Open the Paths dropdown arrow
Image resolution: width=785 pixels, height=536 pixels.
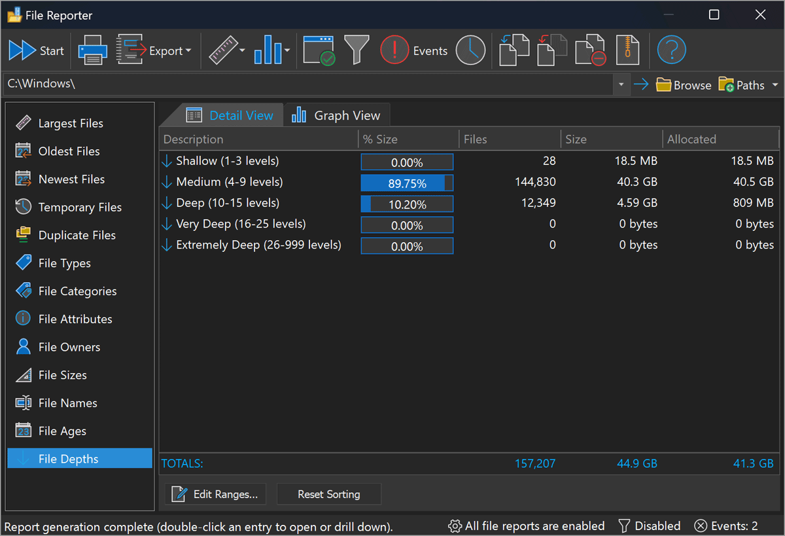(x=775, y=84)
